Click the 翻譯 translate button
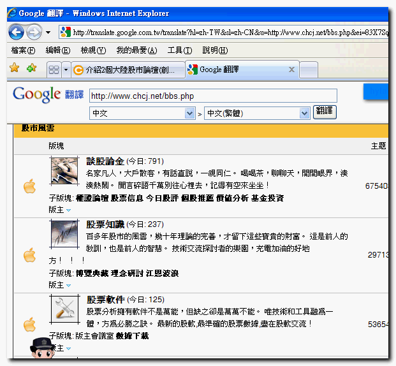This screenshot has height=366, width=396. click(325, 112)
